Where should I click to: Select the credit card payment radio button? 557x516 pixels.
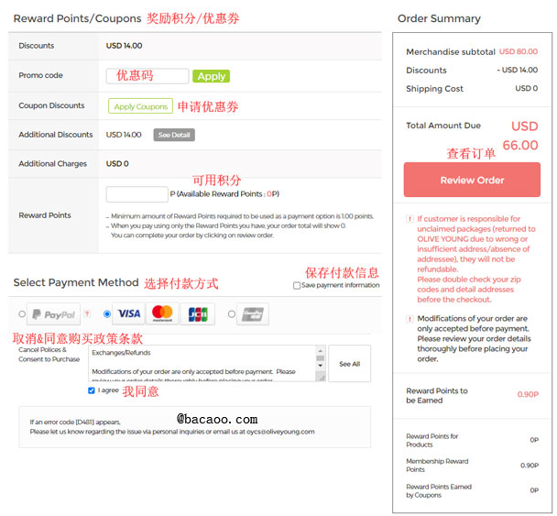[x=107, y=314]
